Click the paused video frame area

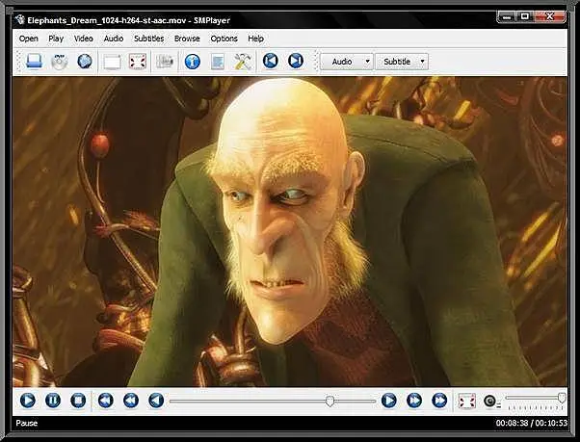290,232
